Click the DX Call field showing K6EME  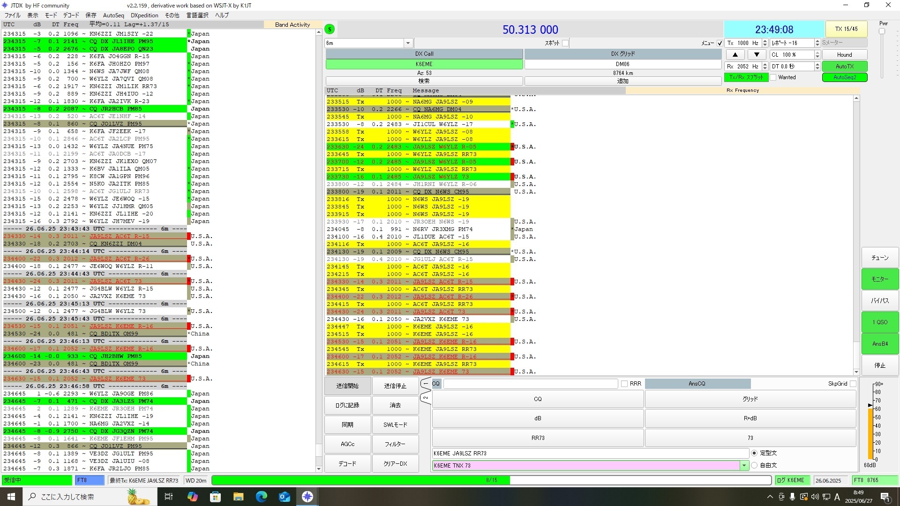click(x=424, y=64)
